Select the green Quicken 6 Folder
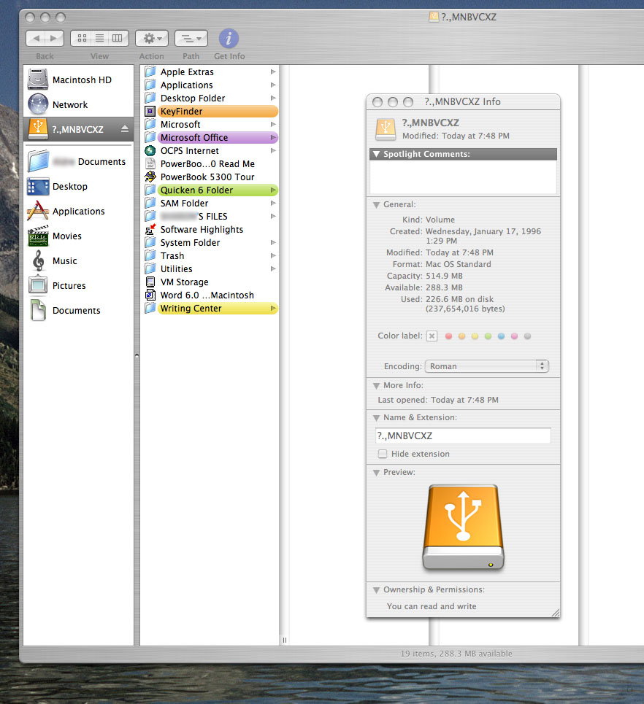 click(x=211, y=190)
